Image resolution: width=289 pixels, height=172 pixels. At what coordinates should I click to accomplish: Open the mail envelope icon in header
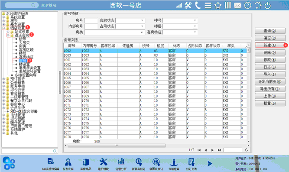coord(237,6)
